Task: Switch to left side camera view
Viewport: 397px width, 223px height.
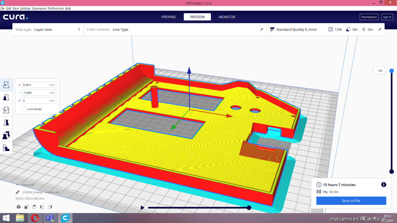Action: coord(42,207)
